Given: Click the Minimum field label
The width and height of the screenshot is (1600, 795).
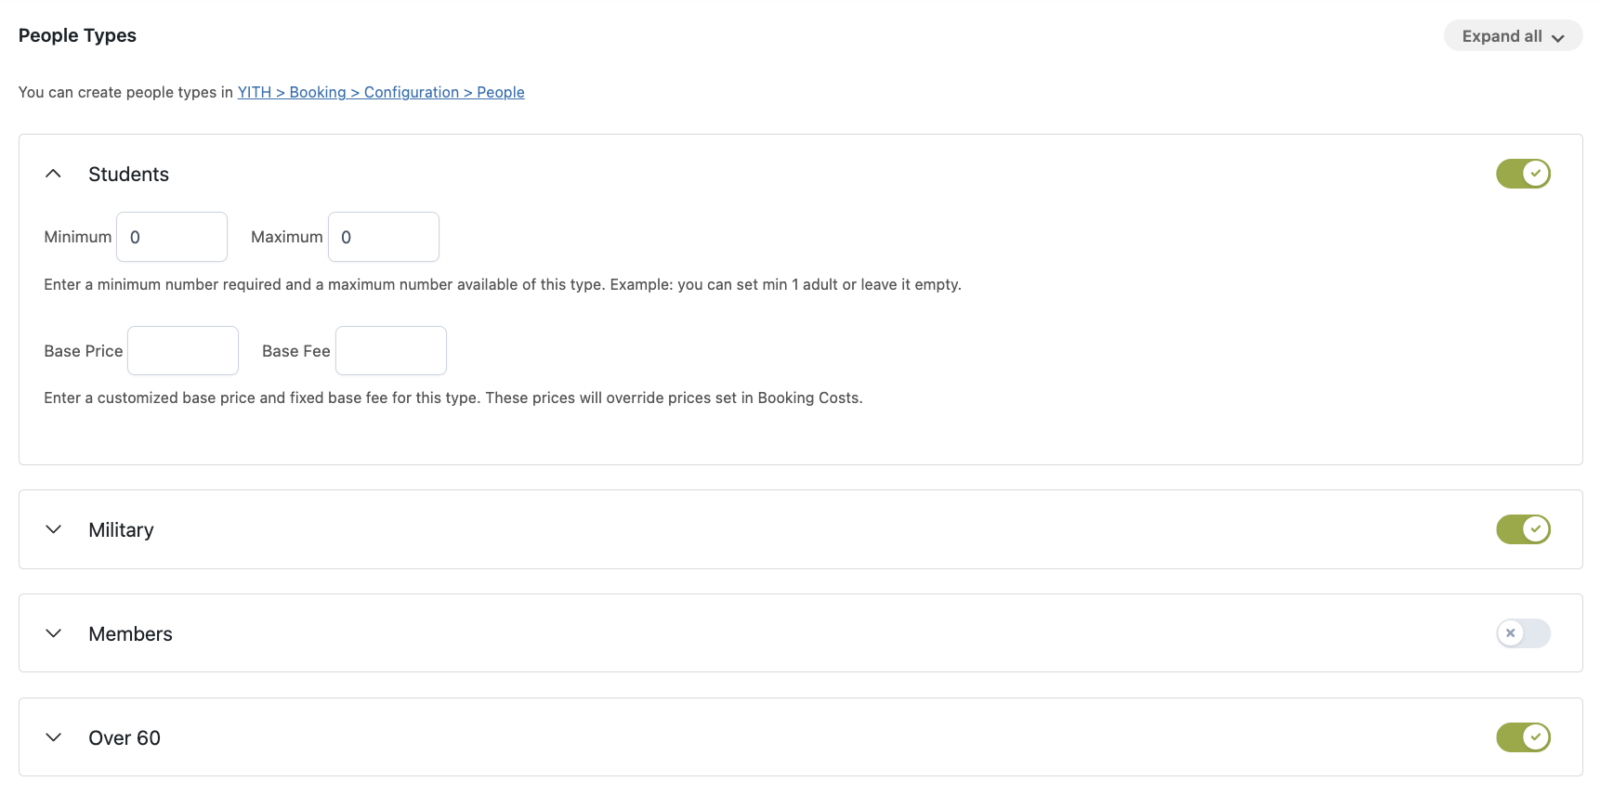Looking at the screenshot, I should 77,237.
